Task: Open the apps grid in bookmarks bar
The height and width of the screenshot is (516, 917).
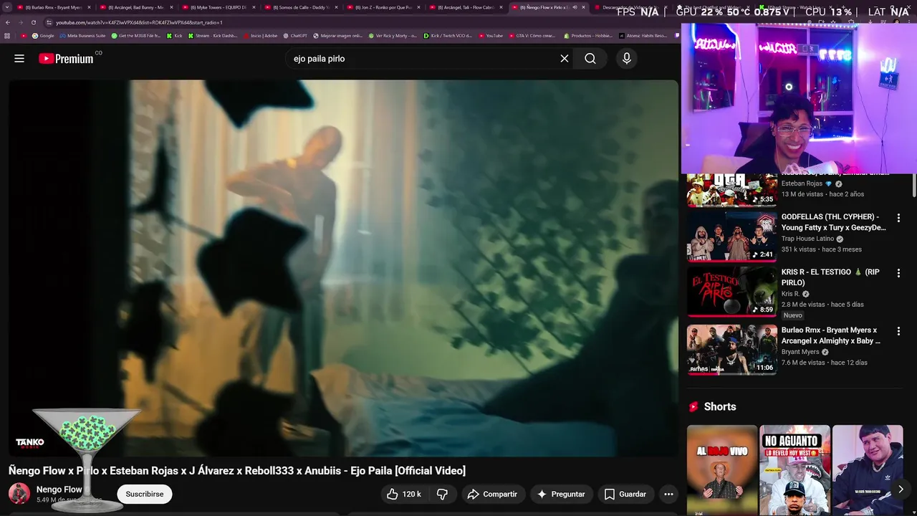Action: tap(7, 36)
